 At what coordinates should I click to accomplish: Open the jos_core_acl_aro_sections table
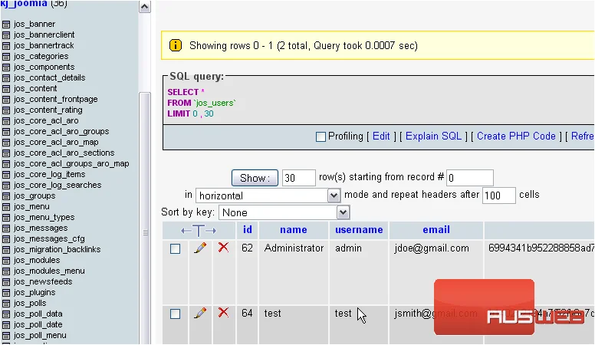click(x=64, y=153)
